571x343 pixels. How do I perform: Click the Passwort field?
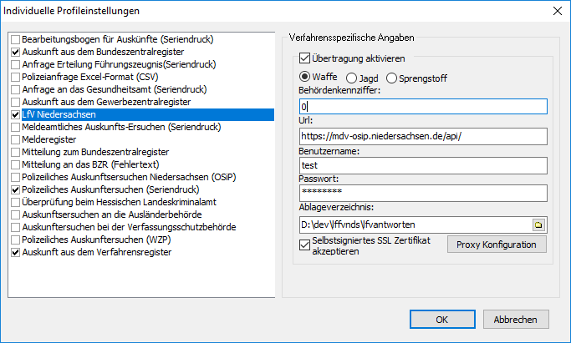(422, 194)
